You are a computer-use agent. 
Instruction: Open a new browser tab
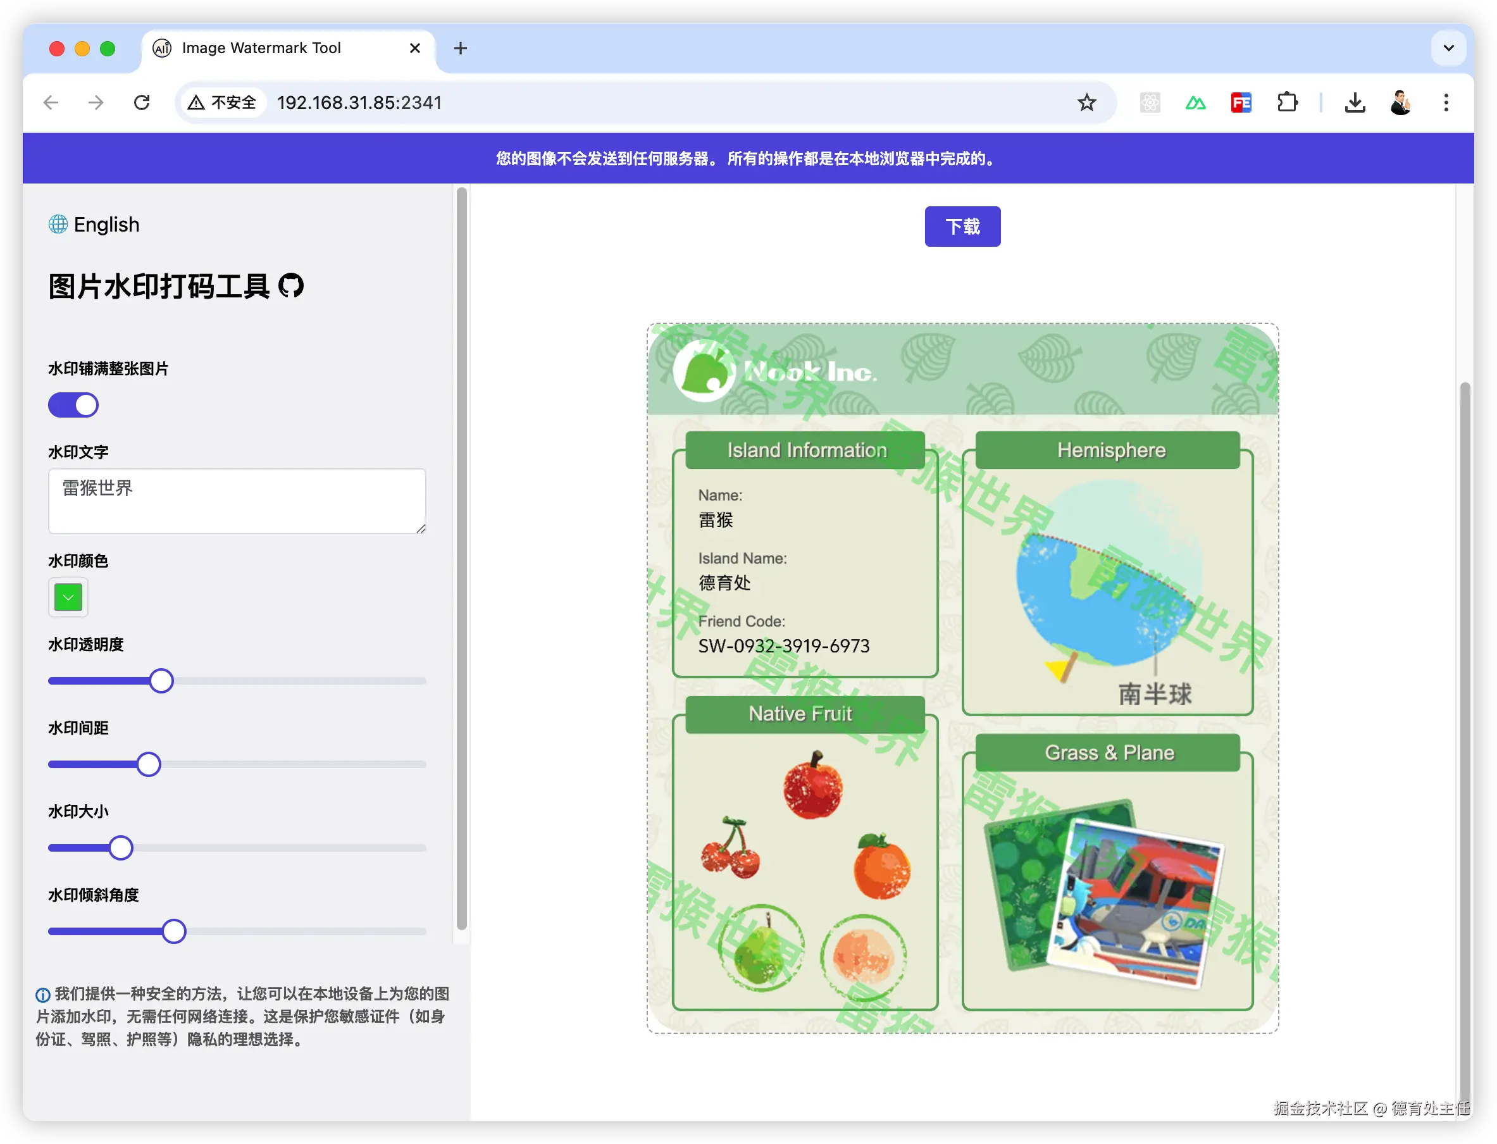(x=460, y=48)
